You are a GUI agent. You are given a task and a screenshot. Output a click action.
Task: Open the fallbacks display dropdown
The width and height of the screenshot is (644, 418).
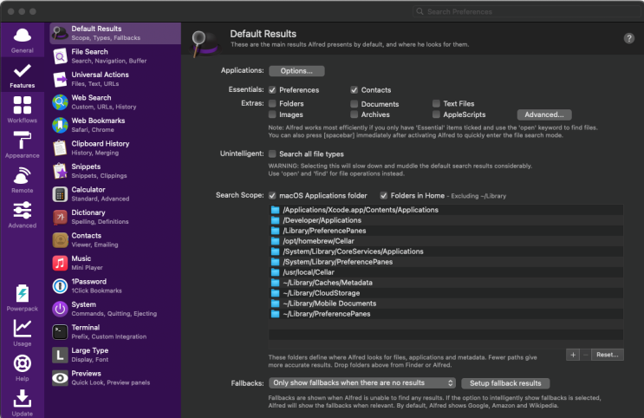pyautogui.click(x=362, y=383)
